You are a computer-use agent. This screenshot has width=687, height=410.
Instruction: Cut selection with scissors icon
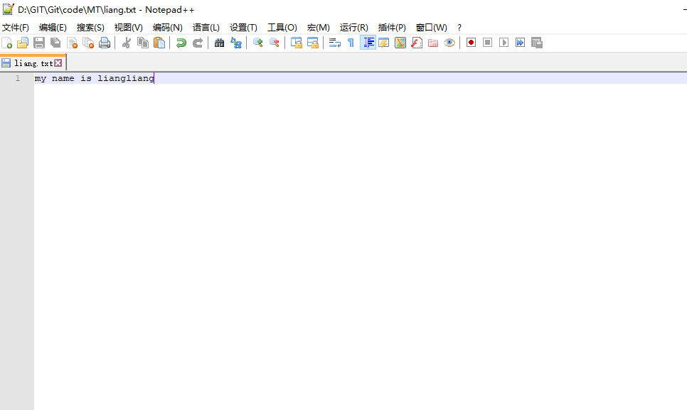(x=127, y=43)
